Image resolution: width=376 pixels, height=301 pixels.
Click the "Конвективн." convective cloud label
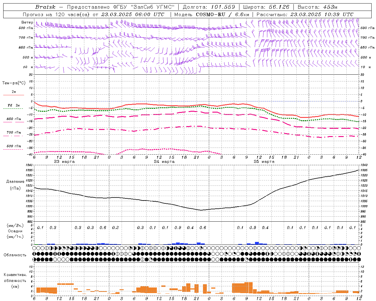(x=15, y=275)
